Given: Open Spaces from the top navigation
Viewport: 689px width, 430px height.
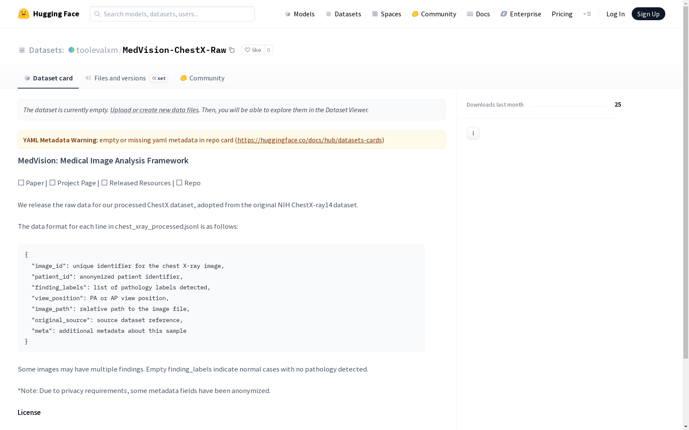Looking at the screenshot, I should [x=387, y=14].
